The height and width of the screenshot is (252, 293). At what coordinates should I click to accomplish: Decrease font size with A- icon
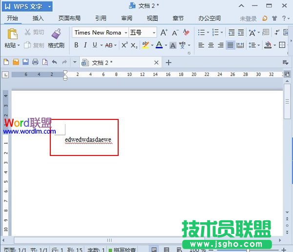click(175, 33)
